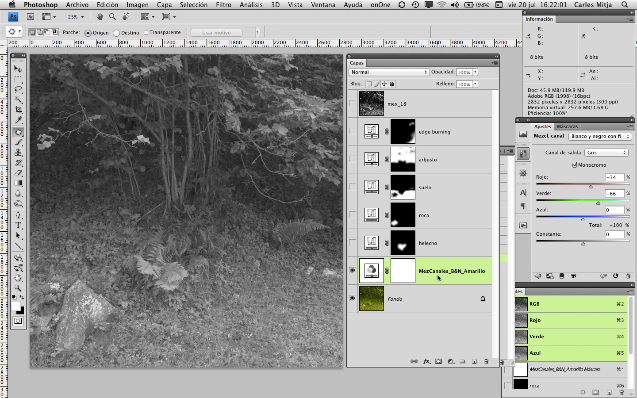637x398 pixels.
Task: Choose the Text tool
Action: 18,225
